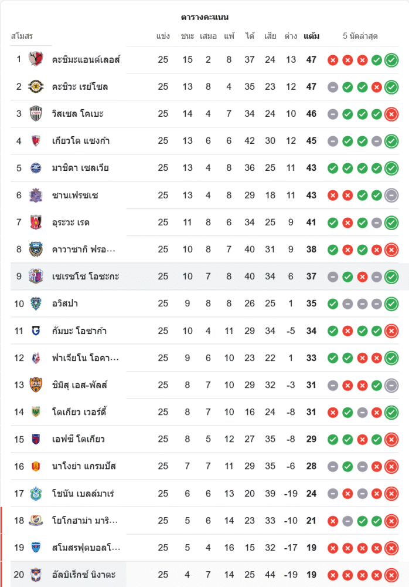Viewport: 409px width, 587px height.
Task: Click the Gamba Osaka logo
Action: [36, 330]
